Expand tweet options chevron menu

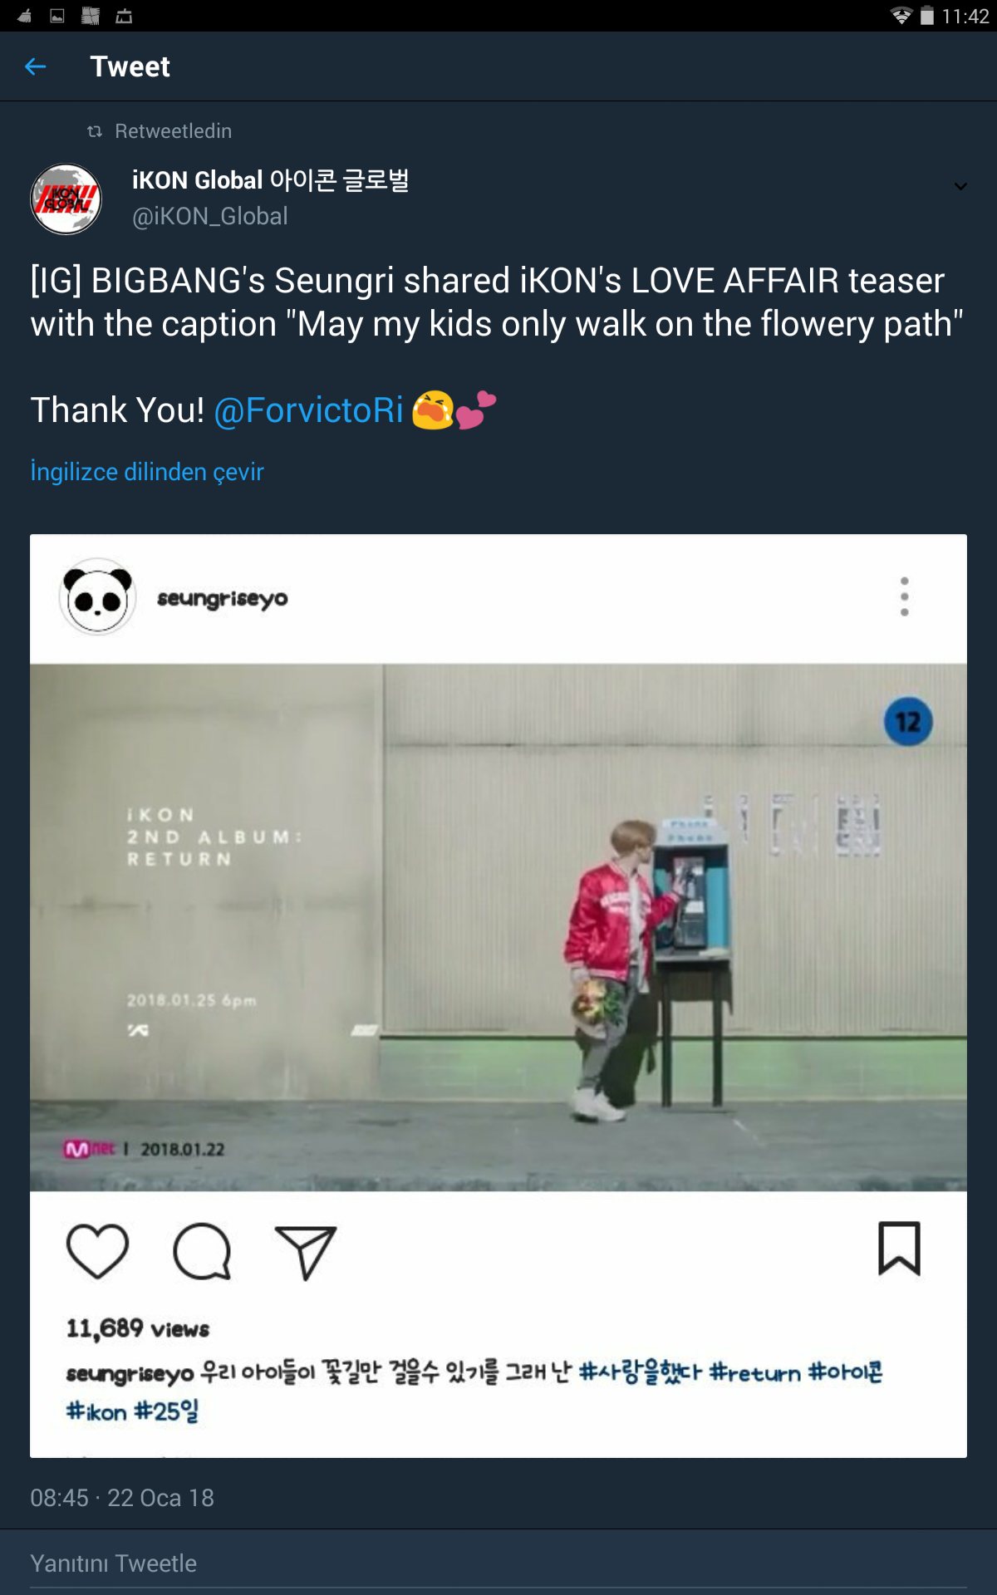pos(960,186)
